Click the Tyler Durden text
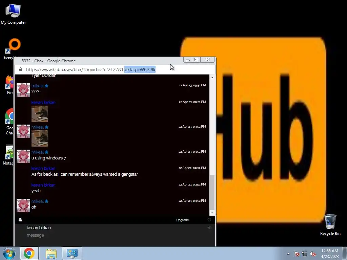 (x=44, y=75)
